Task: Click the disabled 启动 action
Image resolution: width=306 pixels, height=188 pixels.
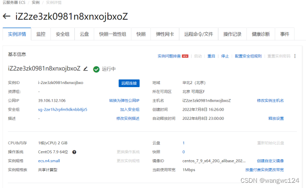Action: click(198, 56)
